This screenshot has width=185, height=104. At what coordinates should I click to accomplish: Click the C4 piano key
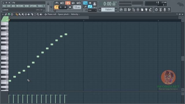pyautogui.click(x=5, y=81)
